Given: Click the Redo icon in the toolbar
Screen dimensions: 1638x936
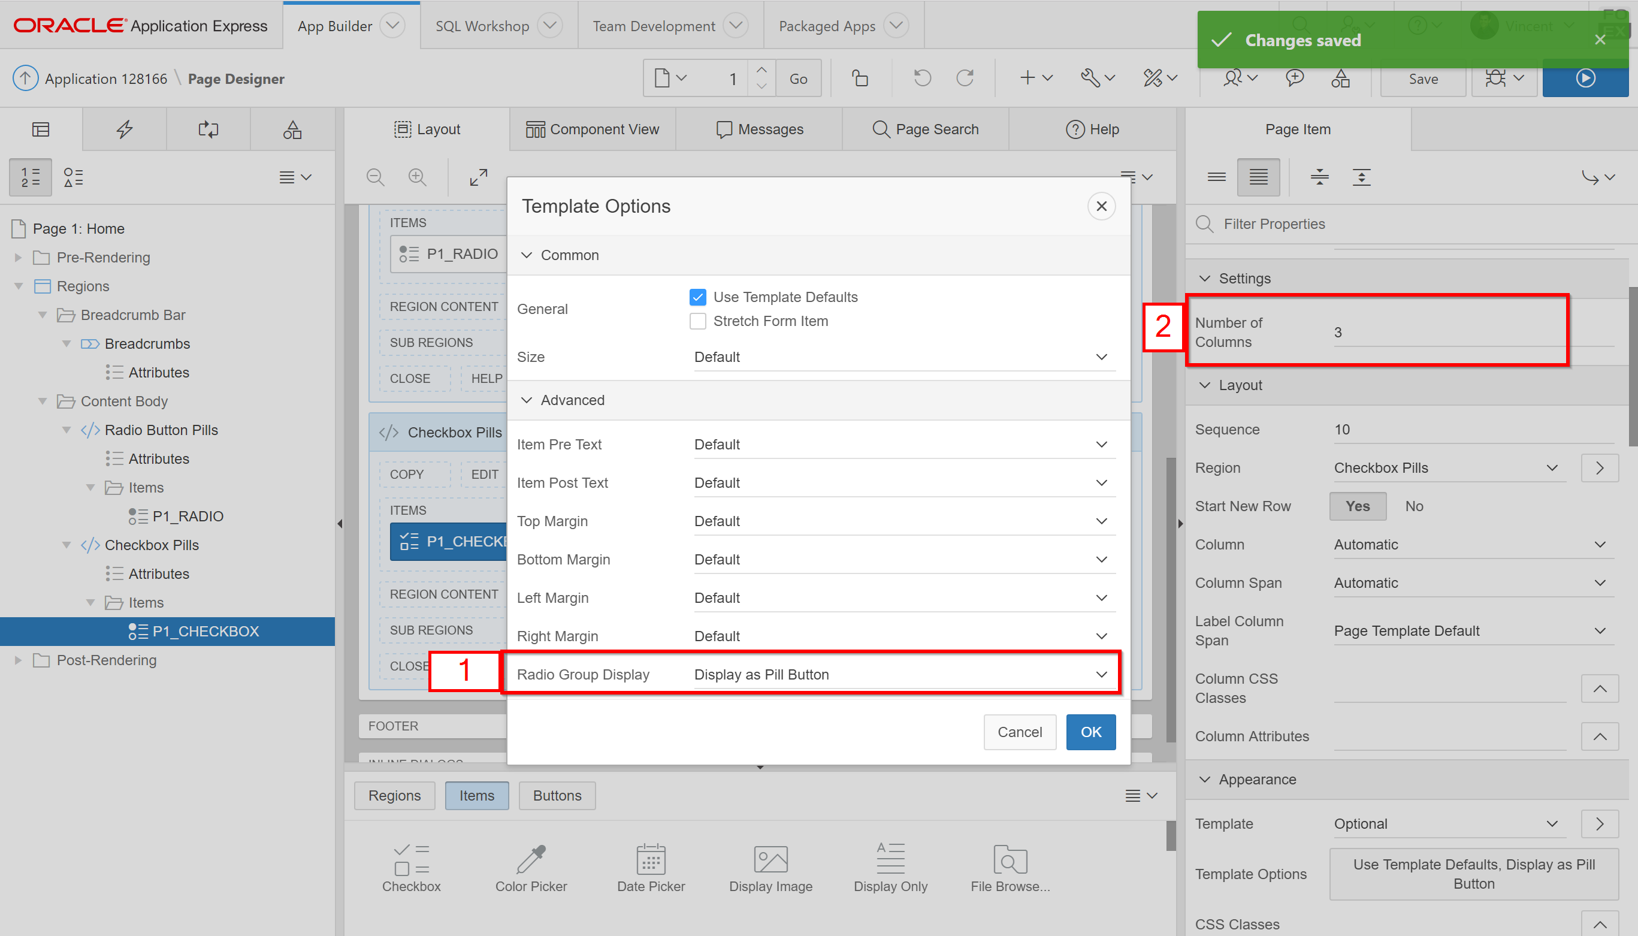Looking at the screenshot, I should (965, 78).
